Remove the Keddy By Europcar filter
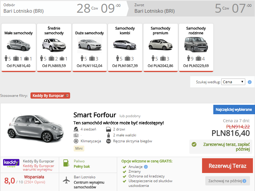This screenshot has height=191, width=255. coord(67,96)
